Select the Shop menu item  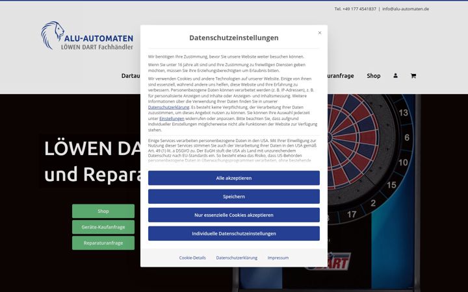click(373, 76)
